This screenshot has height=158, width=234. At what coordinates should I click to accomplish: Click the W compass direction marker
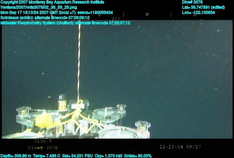click(x=147, y=14)
